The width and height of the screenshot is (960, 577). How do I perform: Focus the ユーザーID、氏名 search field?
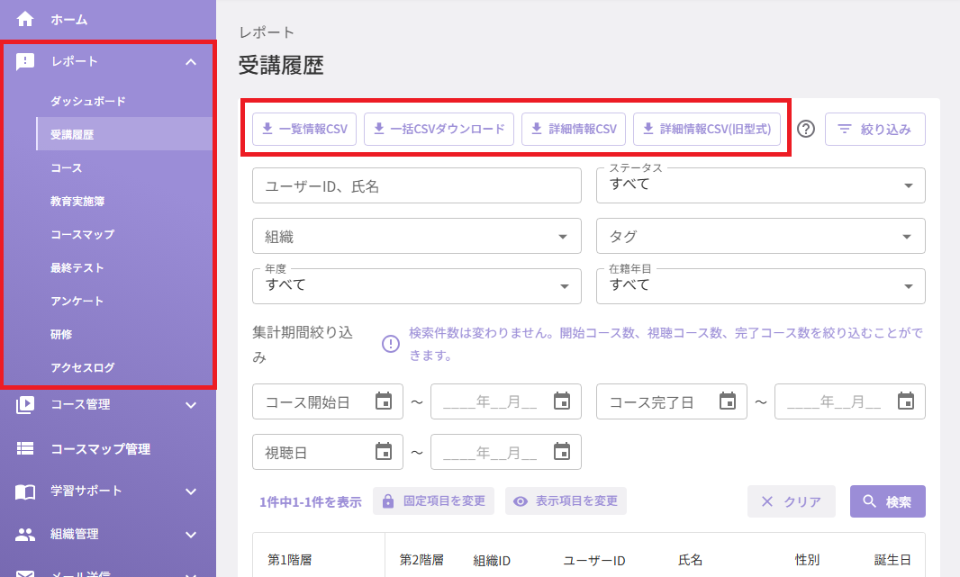point(416,185)
